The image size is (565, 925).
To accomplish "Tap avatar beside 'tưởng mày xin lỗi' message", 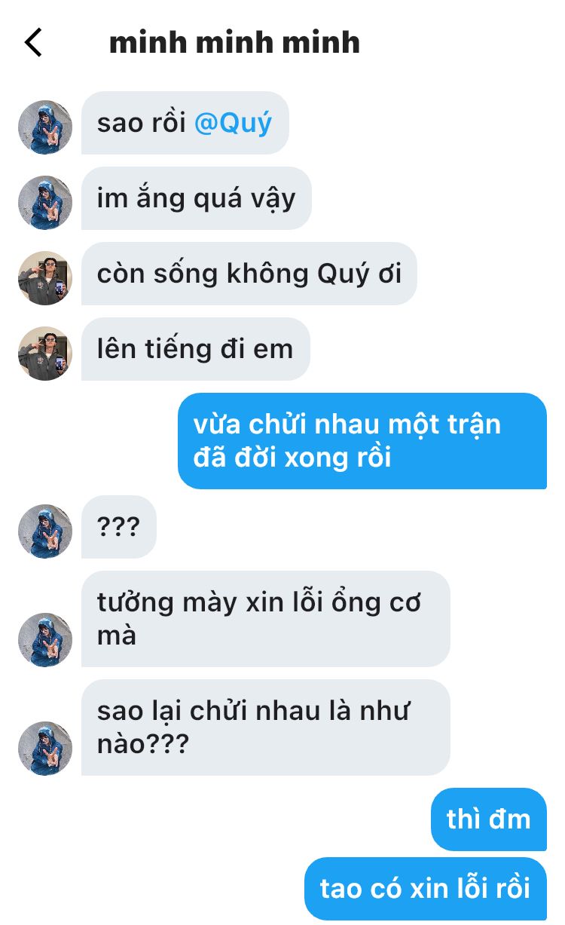I will (45, 640).
